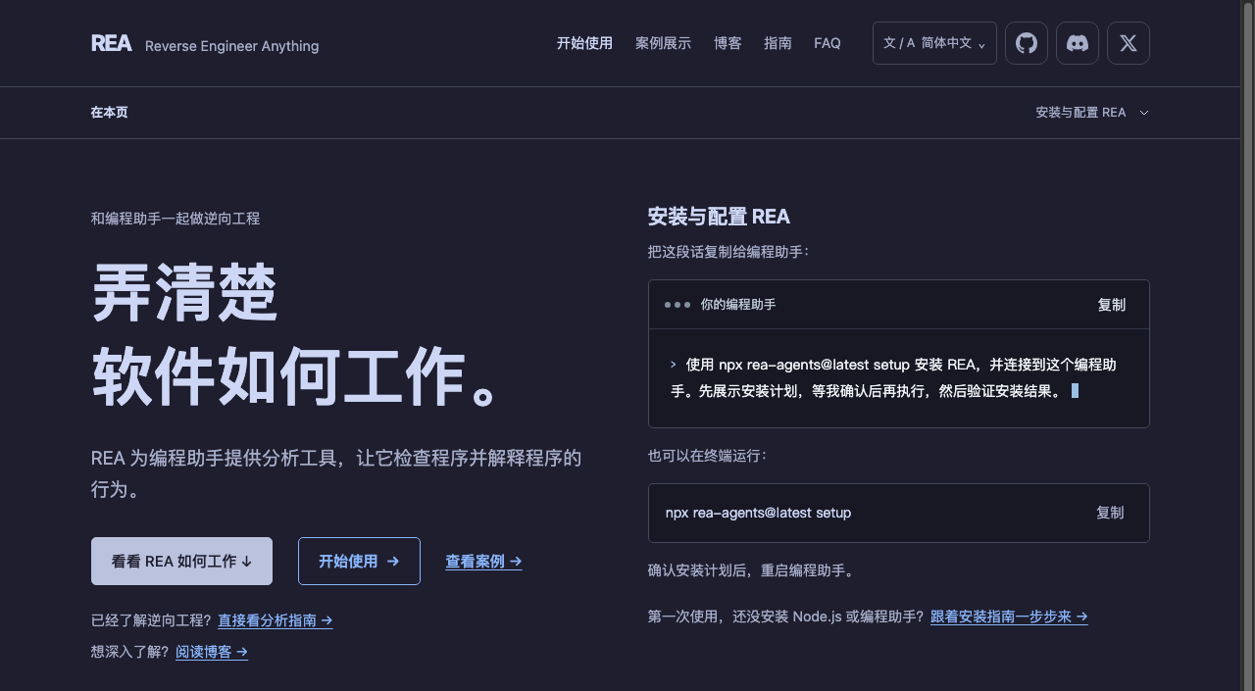Viewport: 1255px width, 691px height.
Task: Follow the 直接看分析指南 → link
Action: 276,620
